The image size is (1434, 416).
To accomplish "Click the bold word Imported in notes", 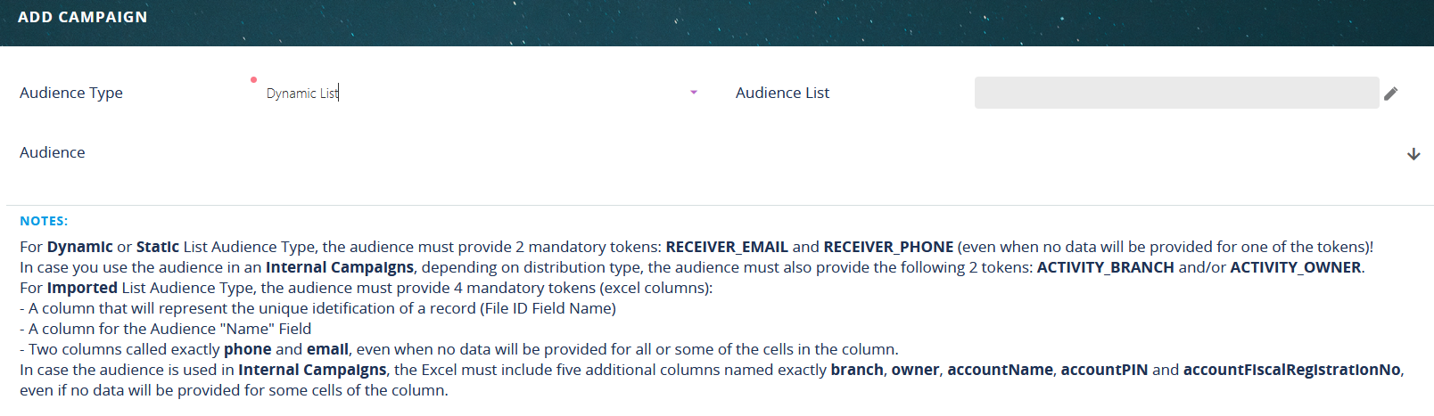I will [82, 288].
